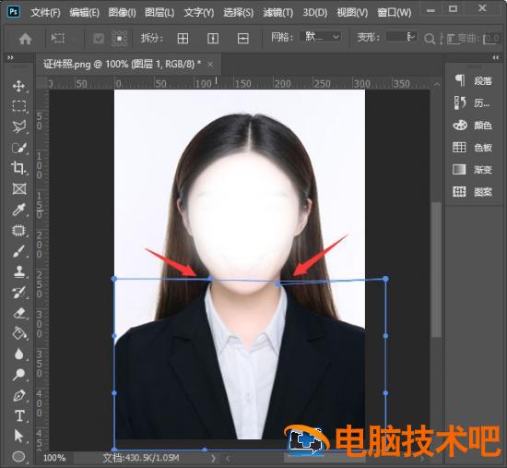Go to the Home screen icon
The image size is (507, 468).
(x=25, y=39)
